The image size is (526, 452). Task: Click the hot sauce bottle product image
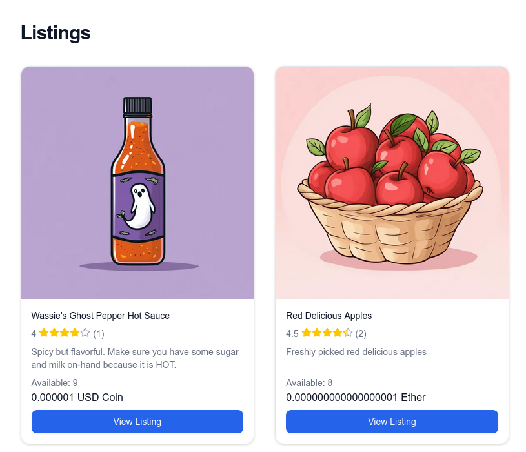pos(137,183)
